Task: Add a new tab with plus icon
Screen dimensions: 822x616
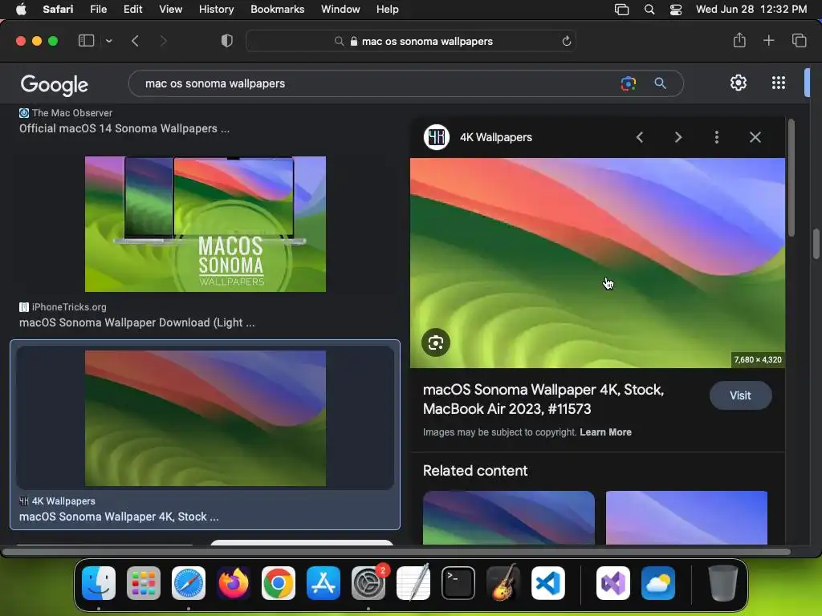Action: tap(768, 40)
